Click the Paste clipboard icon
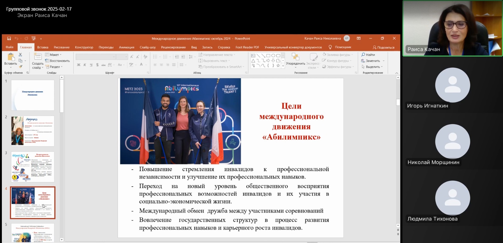Image resolution: width=503 pixels, height=243 pixels. [11, 57]
